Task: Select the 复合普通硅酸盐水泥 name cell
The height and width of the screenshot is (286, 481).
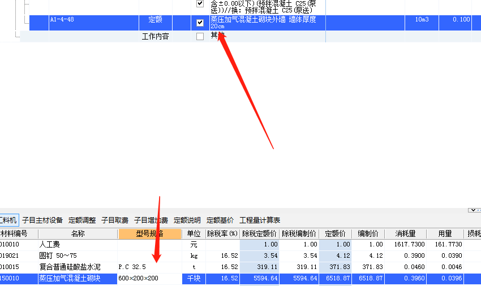Action: [78, 267]
